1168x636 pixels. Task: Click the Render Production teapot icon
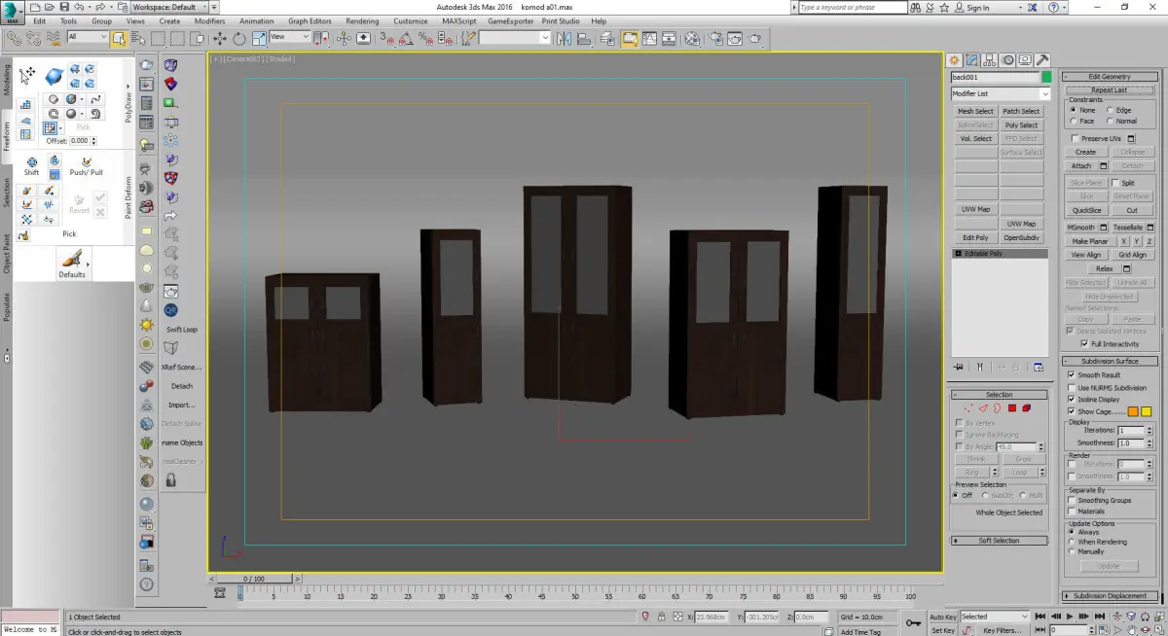pos(754,39)
